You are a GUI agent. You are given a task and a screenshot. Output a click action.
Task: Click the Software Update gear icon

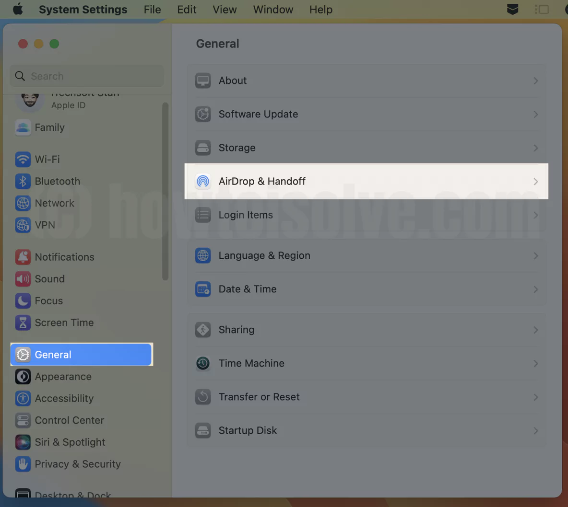(x=203, y=114)
